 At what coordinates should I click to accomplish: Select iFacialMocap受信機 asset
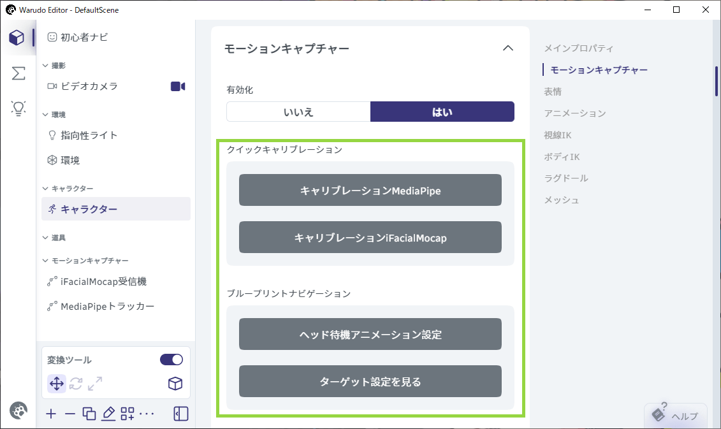tap(116, 281)
